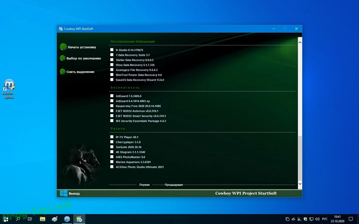Image resolution: width=359 pixels, height=224 pixels.
Task: Open taskbar search magnifier
Action: (18, 219)
